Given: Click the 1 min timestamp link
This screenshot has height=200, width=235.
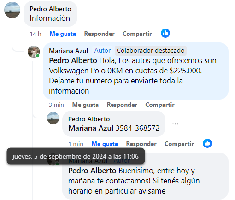Looking at the screenshot, I should pos(76,144).
